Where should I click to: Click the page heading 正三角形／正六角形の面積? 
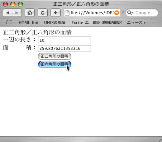[x=37, y=32]
